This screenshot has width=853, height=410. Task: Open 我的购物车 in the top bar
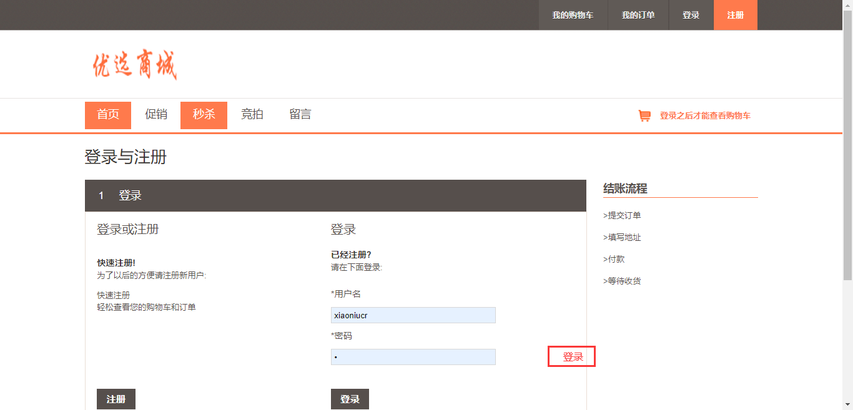pyautogui.click(x=573, y=15)
